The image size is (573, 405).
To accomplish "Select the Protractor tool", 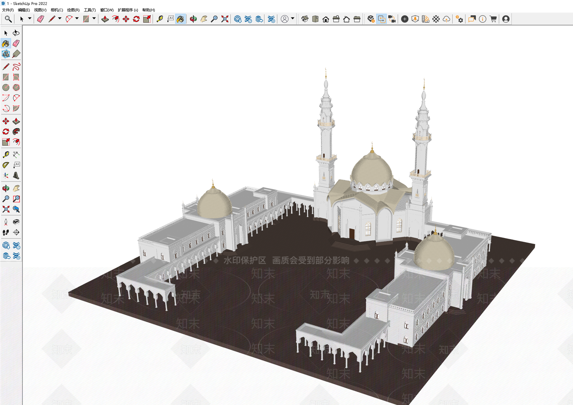I will pos(6,165).
